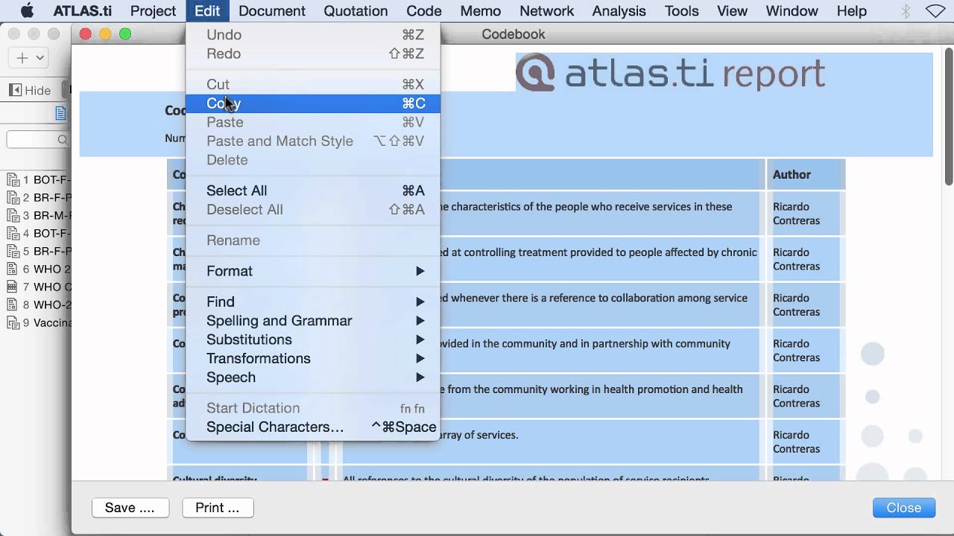Choose Special Characters… menu item

[x=313, y=427]
